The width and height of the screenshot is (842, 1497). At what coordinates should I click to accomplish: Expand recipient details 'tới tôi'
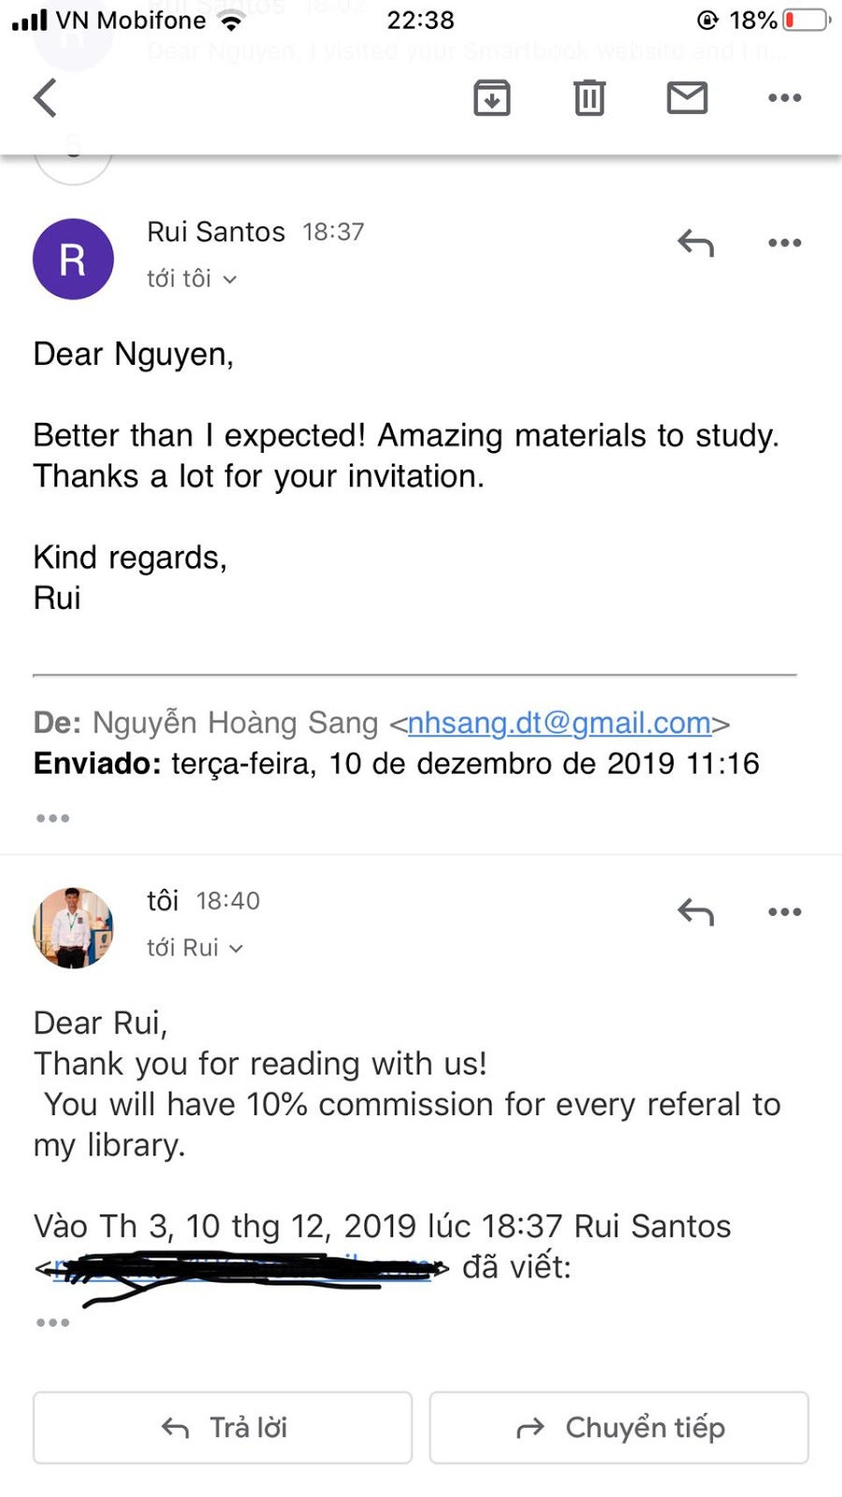pyautogui.click(x=192, y=279)
